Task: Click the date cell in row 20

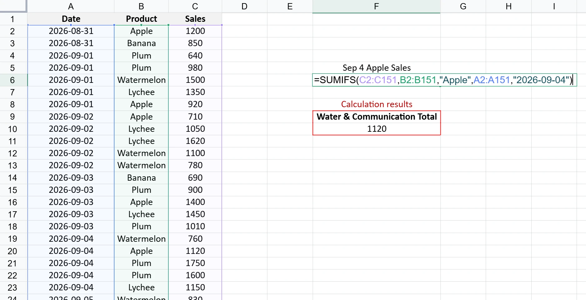Action: pyautogui.click(x=71, y=251)
